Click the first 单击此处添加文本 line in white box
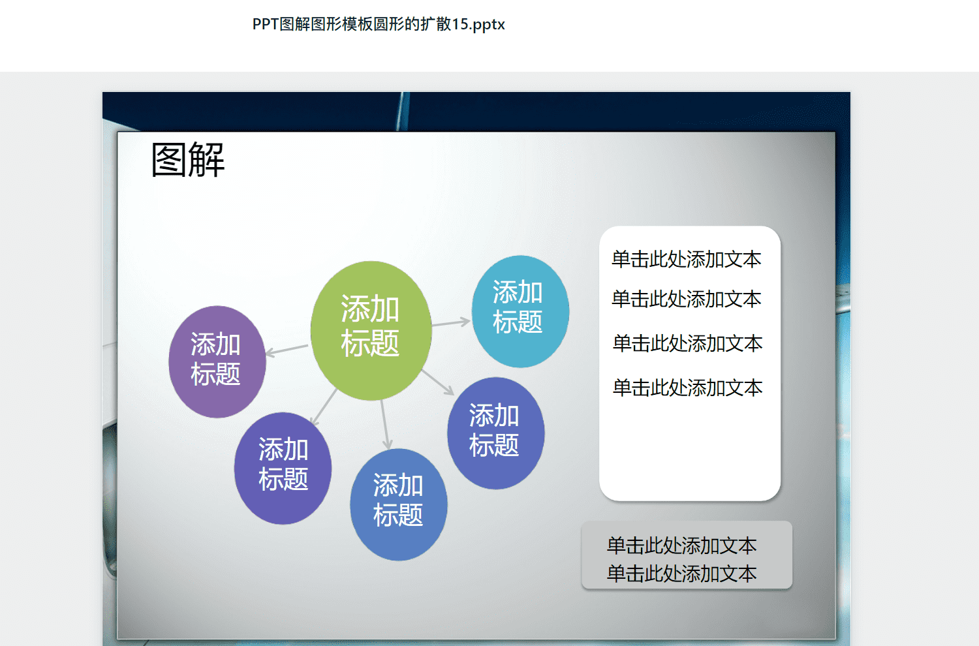This screenshot has height=646, width=979. tap(686, 259)
